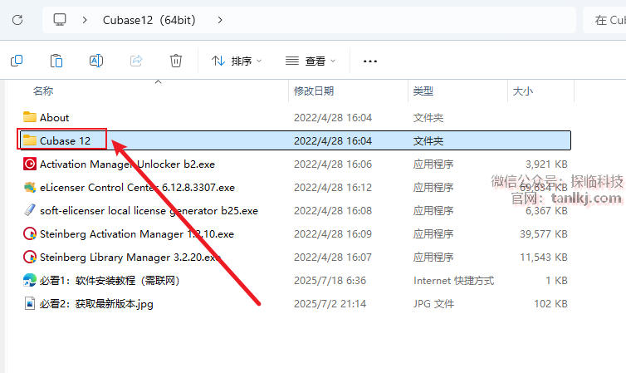The height and width of the screenshot is (373, 626).
Task: Open the three-dot more options menu
Action: (x=370, y=61)
